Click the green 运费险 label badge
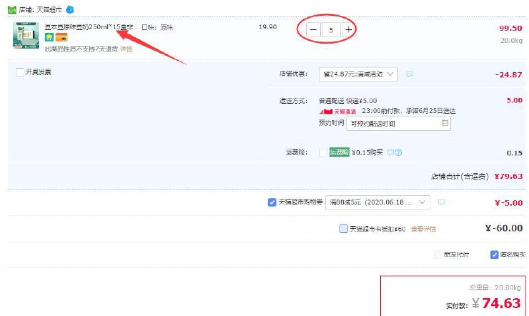The width and height of the screenshot is (529, 316). [x=339, y=152]
